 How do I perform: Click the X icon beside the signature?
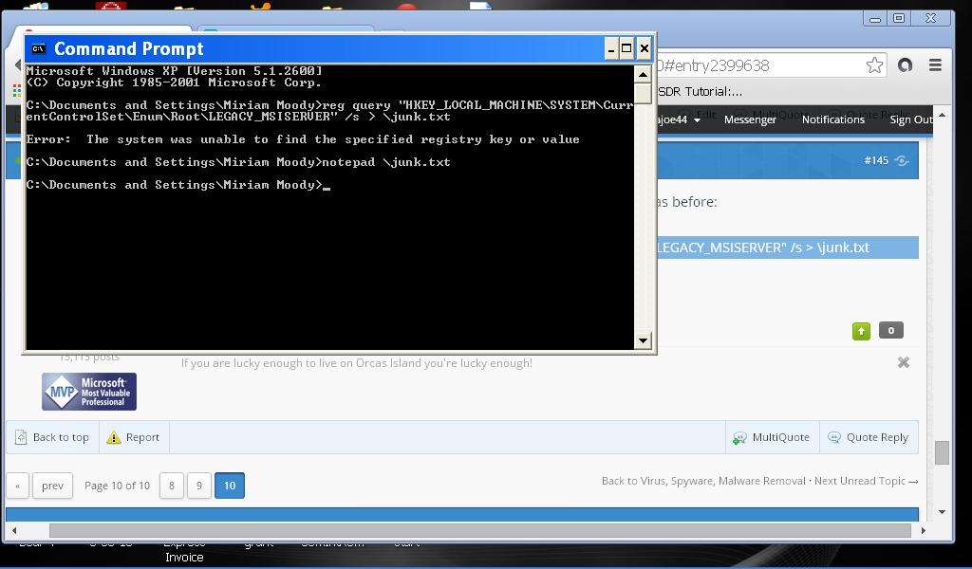point(904,362)
